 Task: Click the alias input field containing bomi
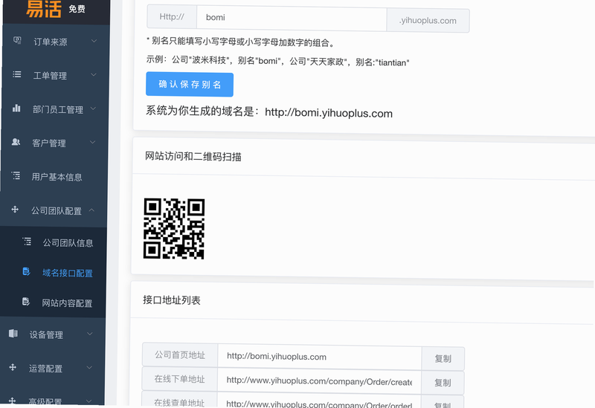(x=292, y=18)
